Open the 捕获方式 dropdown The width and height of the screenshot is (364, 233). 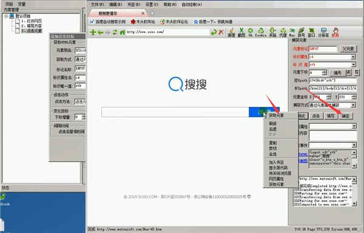[x=353, y=105]
